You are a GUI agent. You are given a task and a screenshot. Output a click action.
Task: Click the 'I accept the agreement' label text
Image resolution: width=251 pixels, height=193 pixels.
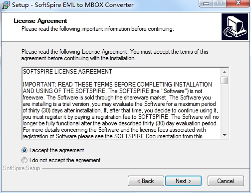coord(56,150)
